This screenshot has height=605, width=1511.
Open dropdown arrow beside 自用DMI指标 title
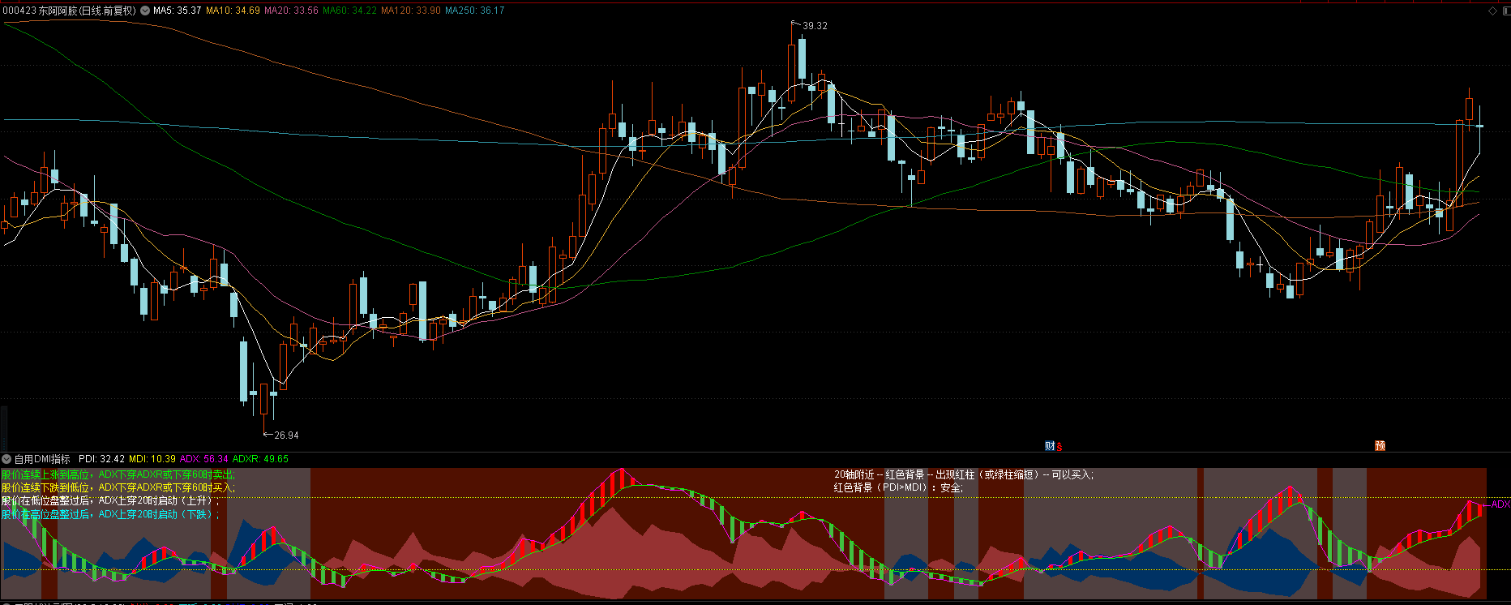6,459
